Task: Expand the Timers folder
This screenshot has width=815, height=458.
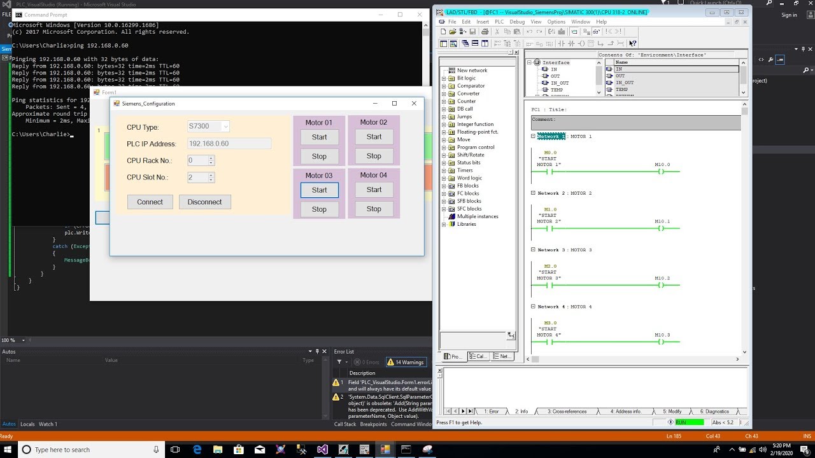Action: point(444,170)
